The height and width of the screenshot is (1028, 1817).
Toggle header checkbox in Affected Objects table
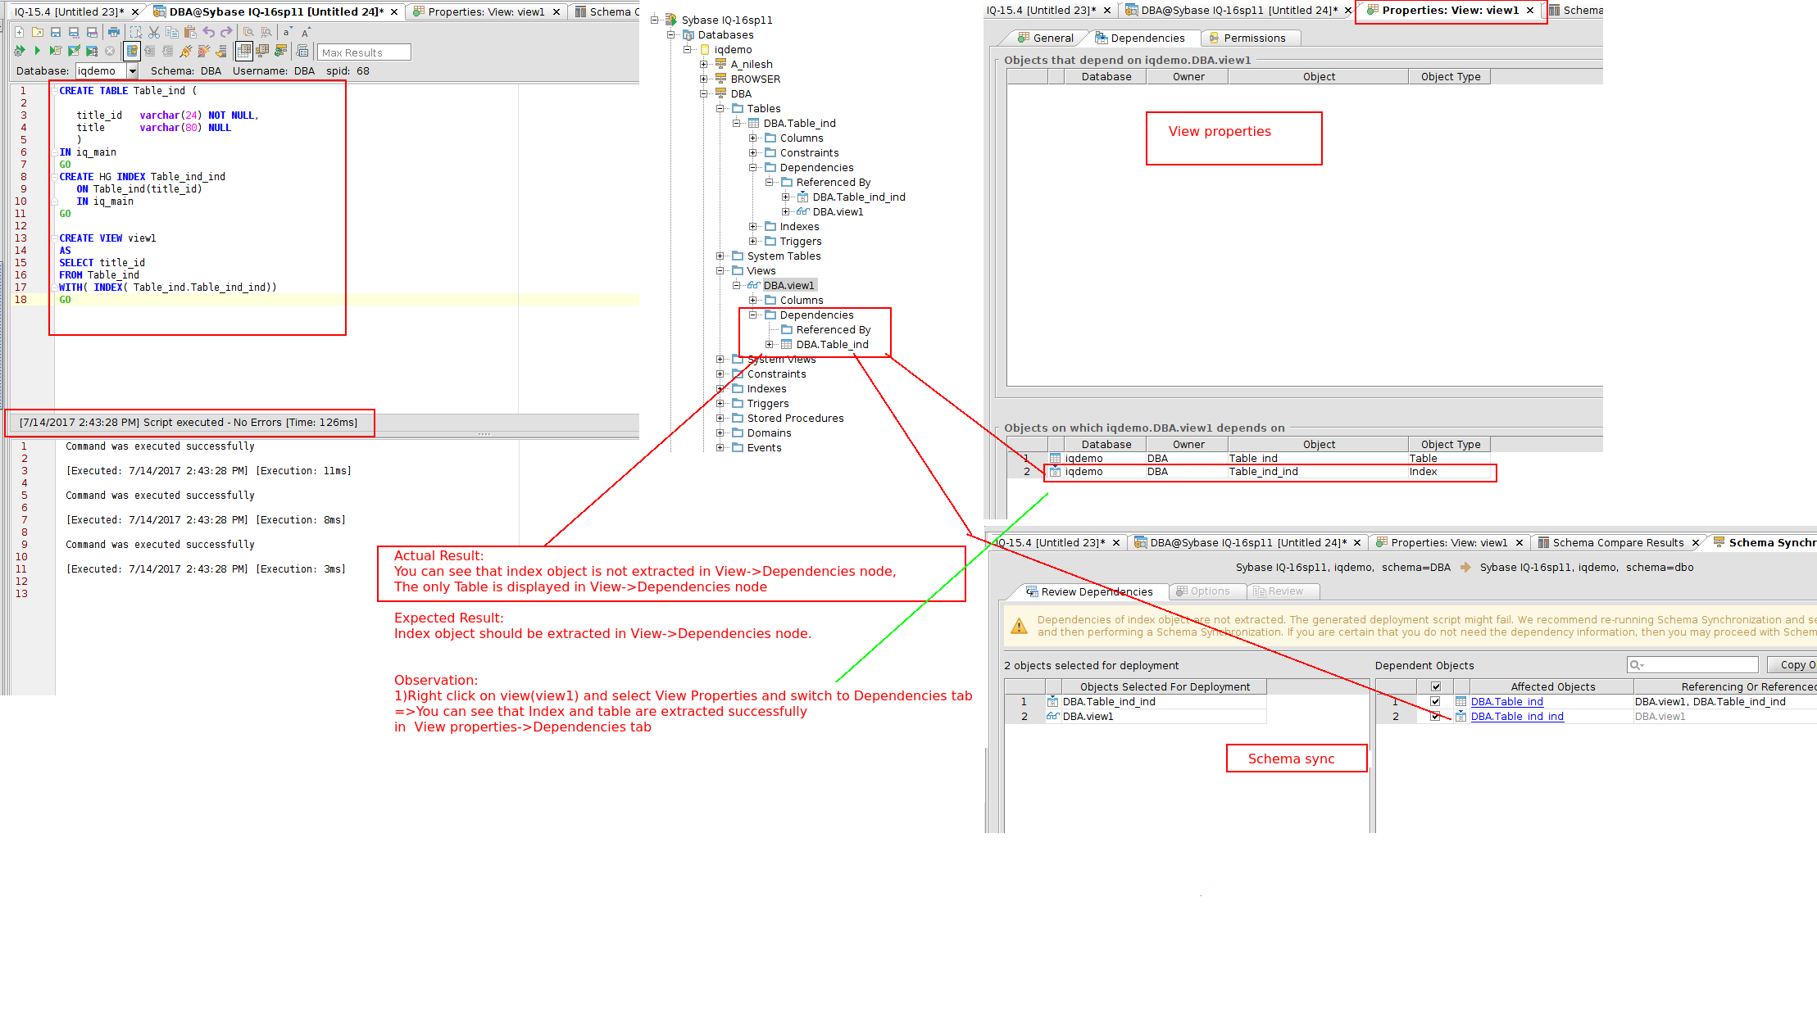pos(1435,686)
